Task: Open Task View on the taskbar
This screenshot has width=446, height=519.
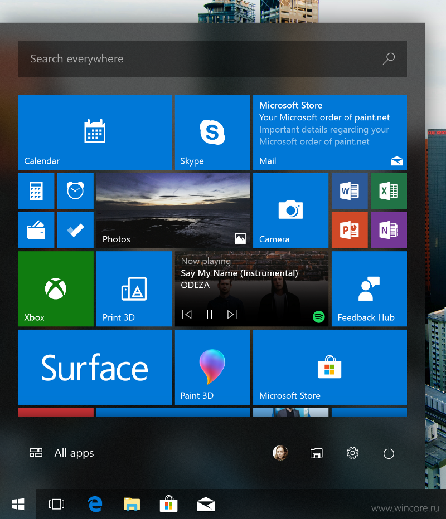Action: tap(57, 504)
